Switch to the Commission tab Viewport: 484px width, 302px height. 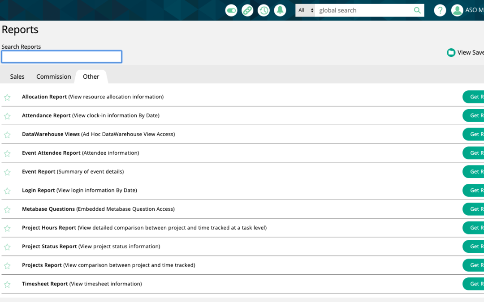point(54,77)
